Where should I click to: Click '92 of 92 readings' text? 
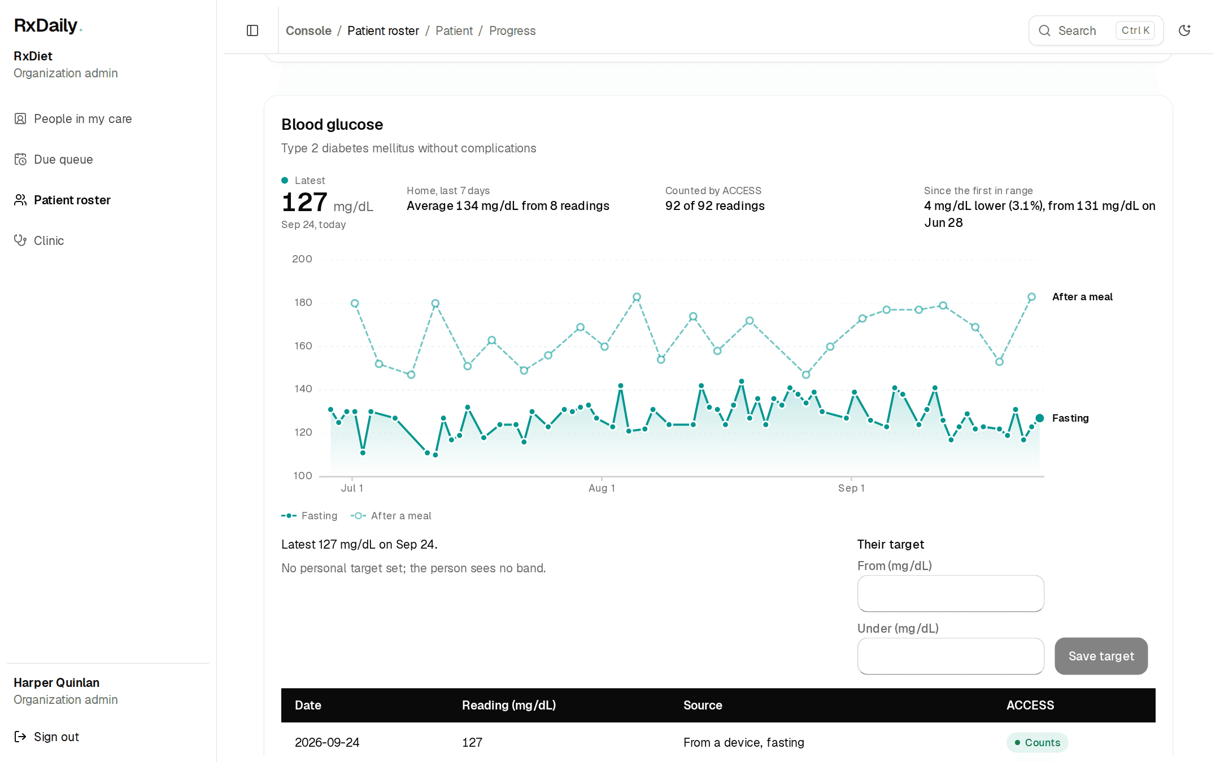point(715,205)
